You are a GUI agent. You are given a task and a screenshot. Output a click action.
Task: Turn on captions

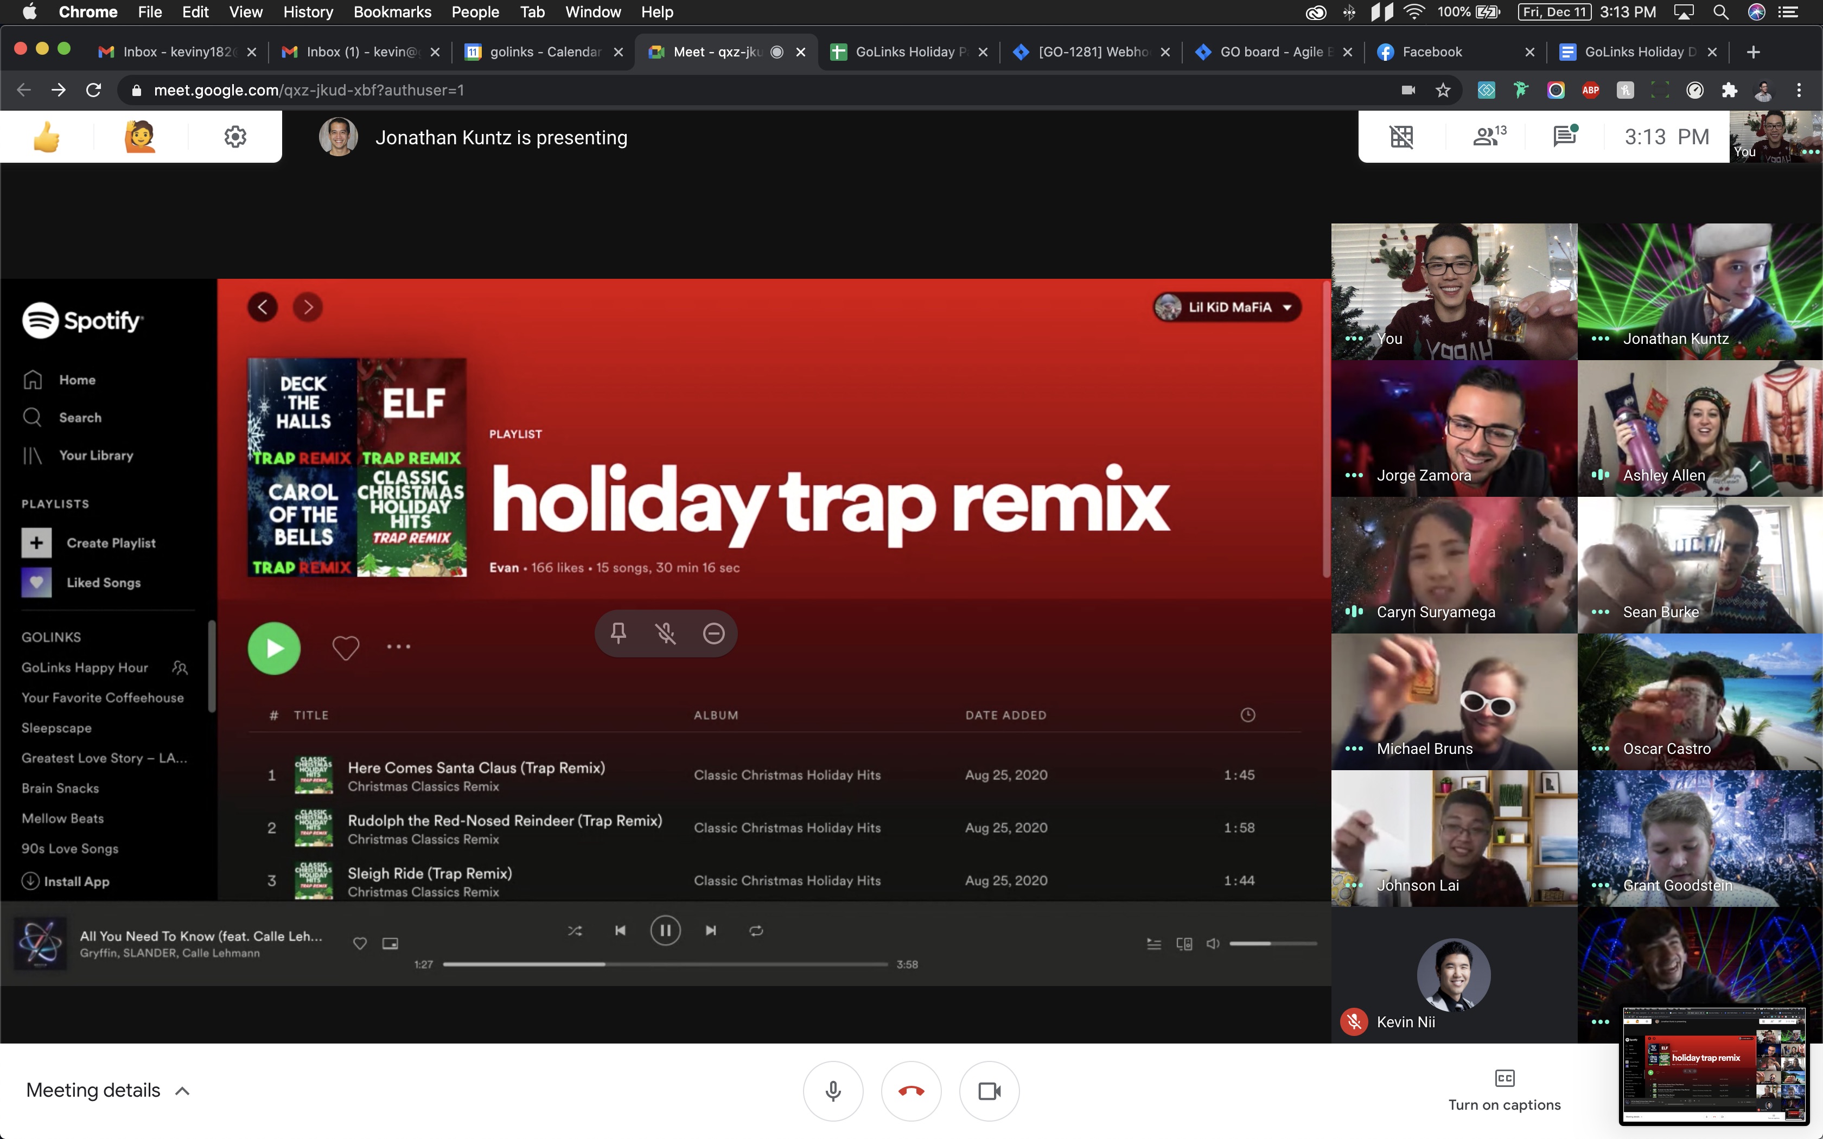pyautogui.click(x=1505, y=1091)
